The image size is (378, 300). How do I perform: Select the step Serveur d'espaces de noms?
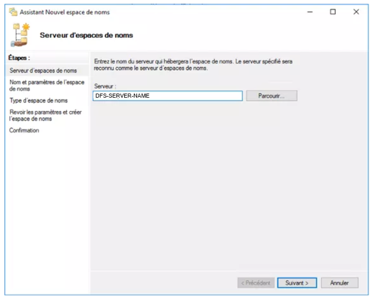(44, 71)
